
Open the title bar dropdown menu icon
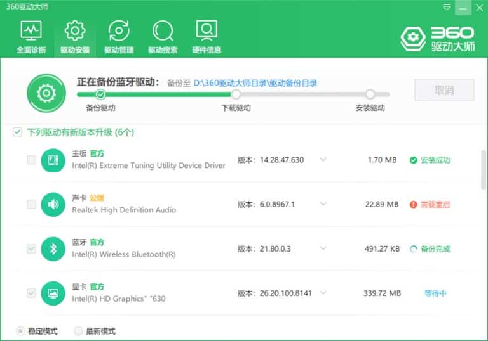tap(447, 7)
